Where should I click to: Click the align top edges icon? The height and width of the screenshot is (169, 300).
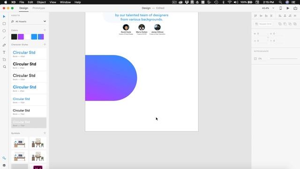coord(255,15)
